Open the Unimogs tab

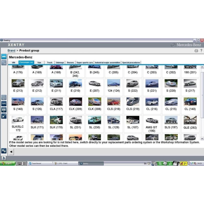[x=60, y=62]
